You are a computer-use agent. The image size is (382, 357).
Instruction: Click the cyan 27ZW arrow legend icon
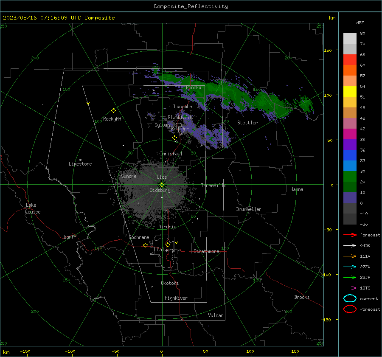click(x=350, y=267)
